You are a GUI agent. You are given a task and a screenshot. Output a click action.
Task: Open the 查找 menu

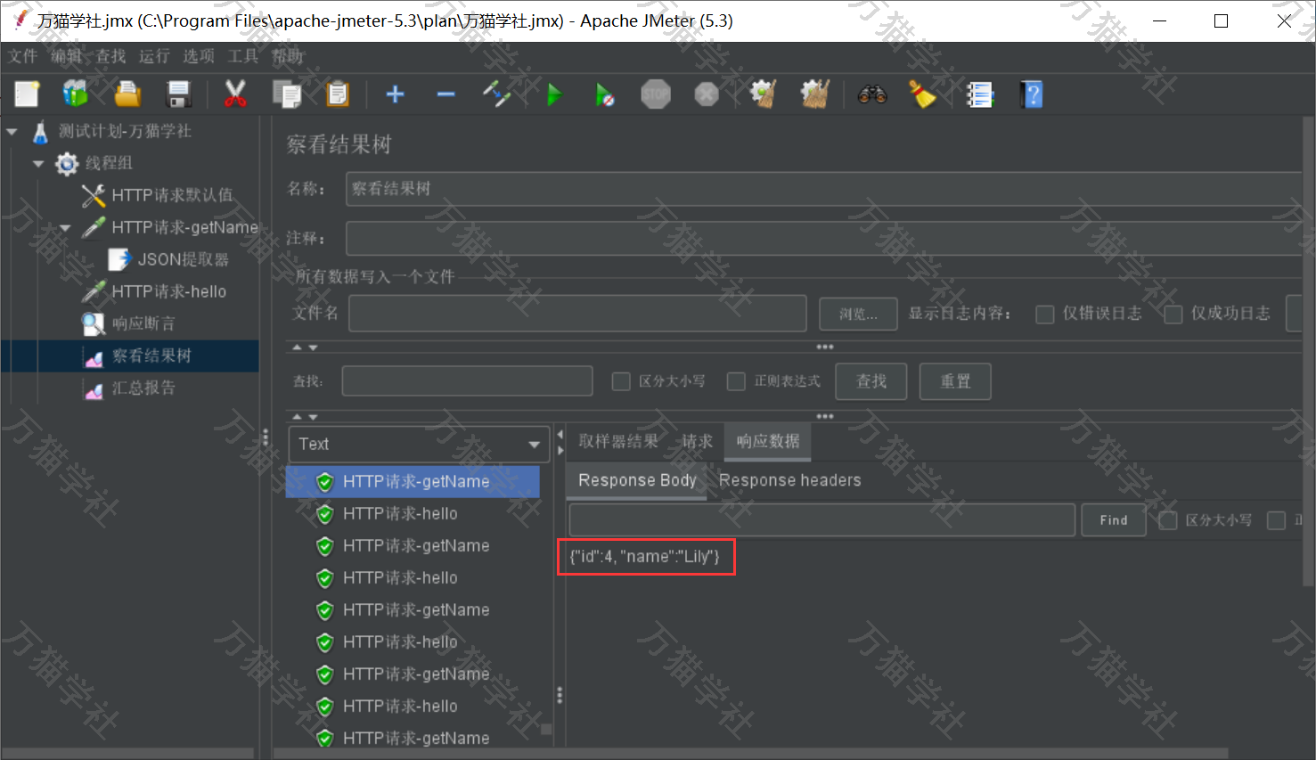tap(110, 56)
